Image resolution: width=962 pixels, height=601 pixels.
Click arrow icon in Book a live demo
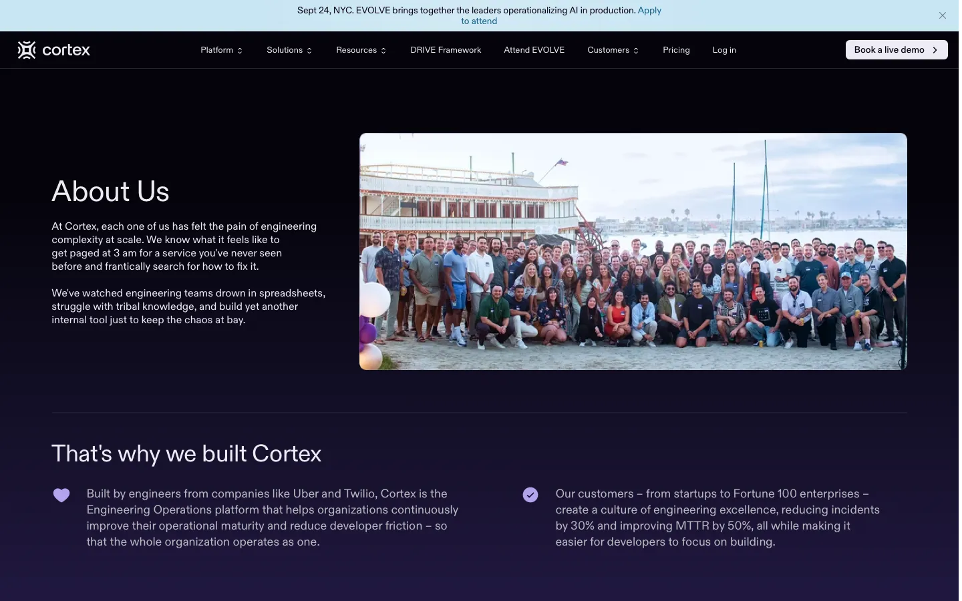tap(935, 50)
